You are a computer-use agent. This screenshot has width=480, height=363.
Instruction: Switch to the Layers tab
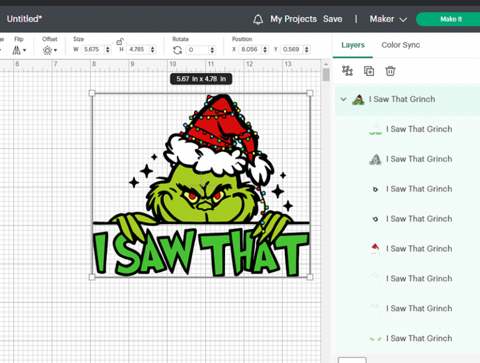point(352,45)
